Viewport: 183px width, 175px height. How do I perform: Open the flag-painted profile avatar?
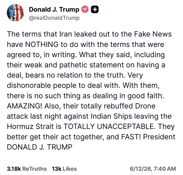coord(15,12)
